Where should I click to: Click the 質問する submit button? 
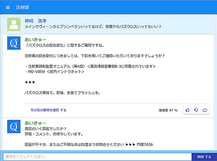(204, 157)
